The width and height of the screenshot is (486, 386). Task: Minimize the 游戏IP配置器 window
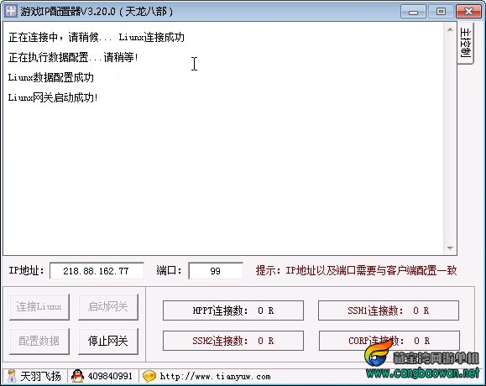(413, 12)
